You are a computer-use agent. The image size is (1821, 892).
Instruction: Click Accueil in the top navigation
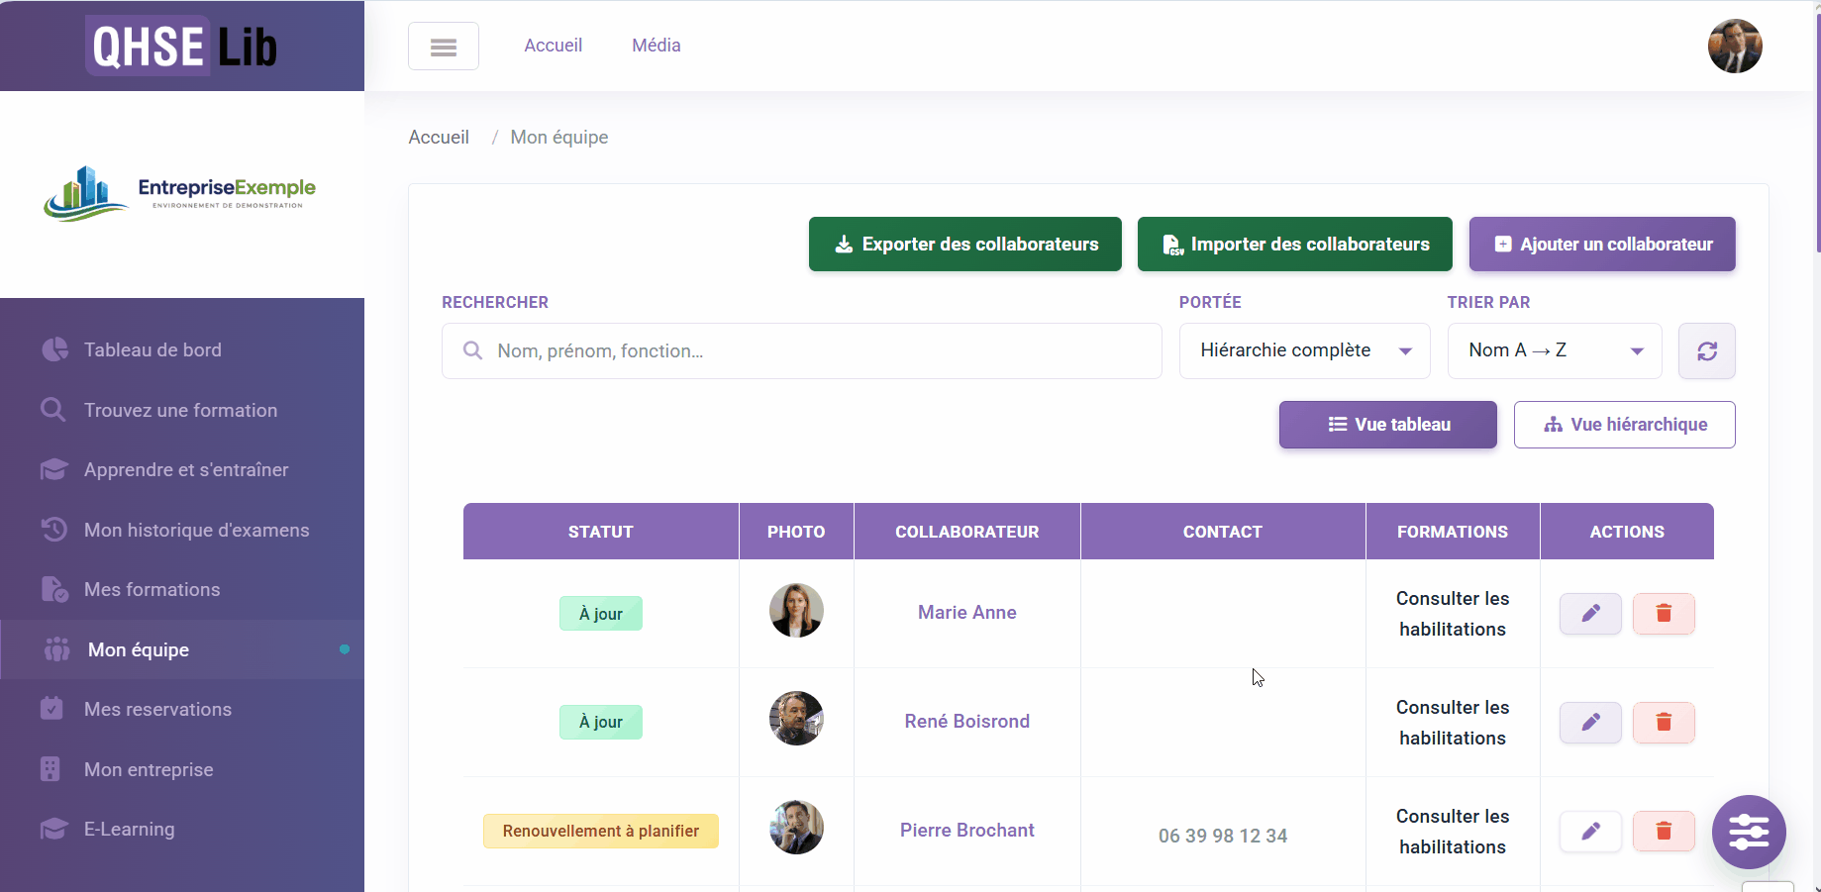pos(553,45)
